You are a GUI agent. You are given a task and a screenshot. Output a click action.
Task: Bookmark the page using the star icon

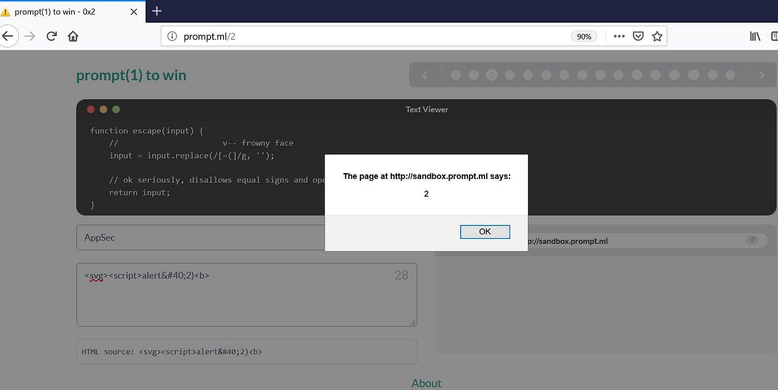tap(657, 36)
